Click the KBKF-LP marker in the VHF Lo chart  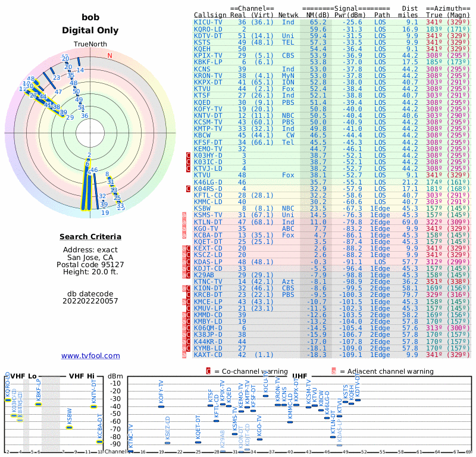click(x=38, y=404)
